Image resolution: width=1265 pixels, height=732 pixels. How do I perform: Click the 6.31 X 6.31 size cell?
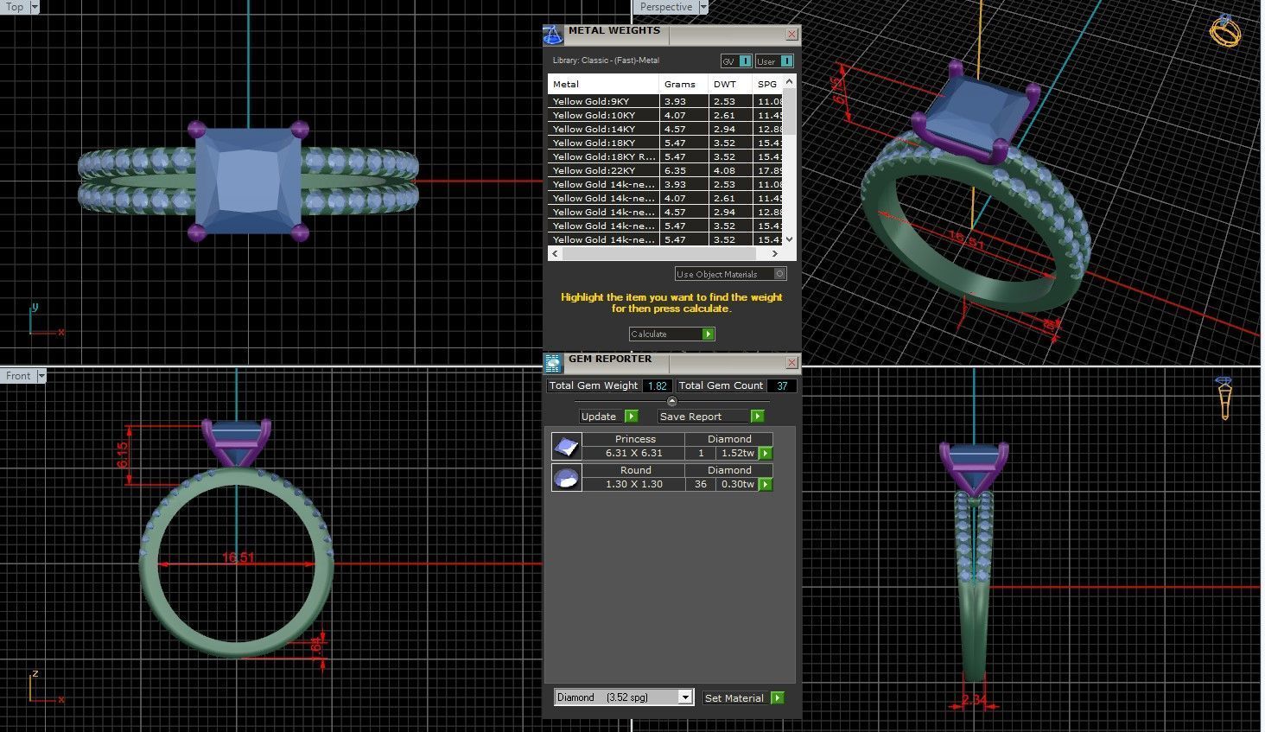[x=634, y=453]
